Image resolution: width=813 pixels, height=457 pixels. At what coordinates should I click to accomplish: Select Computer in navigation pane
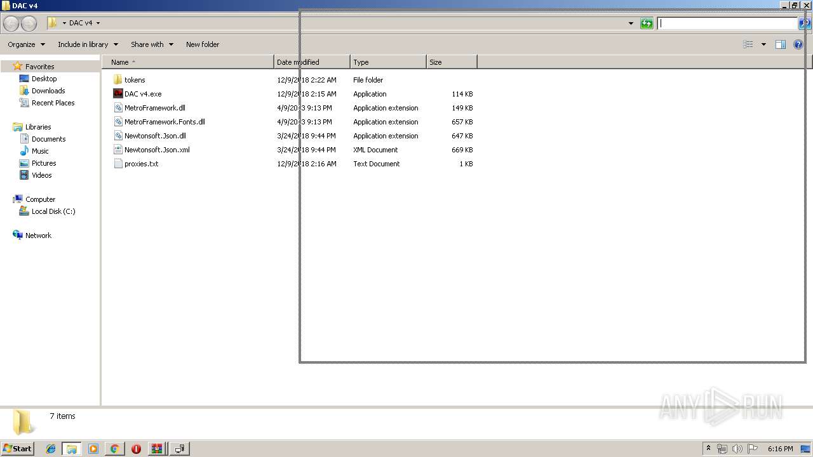[40, 199]
